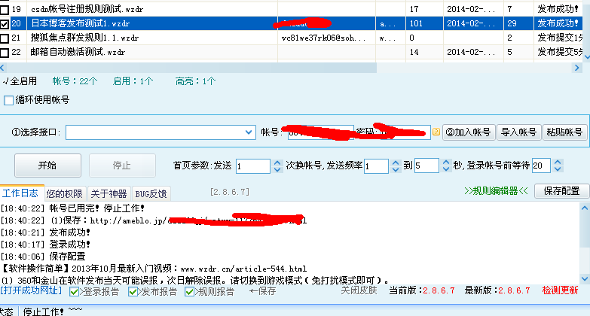Click the ←保存 link
The image size is (590, 316).
pos(263,291)
